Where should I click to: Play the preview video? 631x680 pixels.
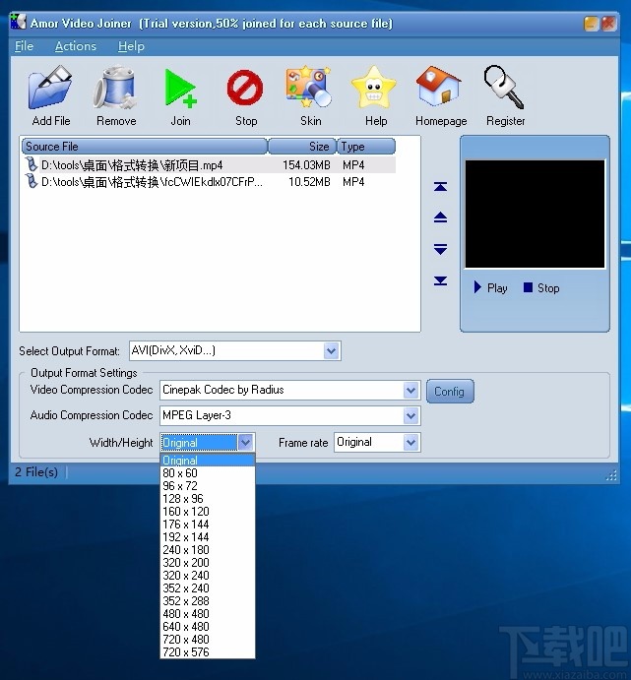490,287
